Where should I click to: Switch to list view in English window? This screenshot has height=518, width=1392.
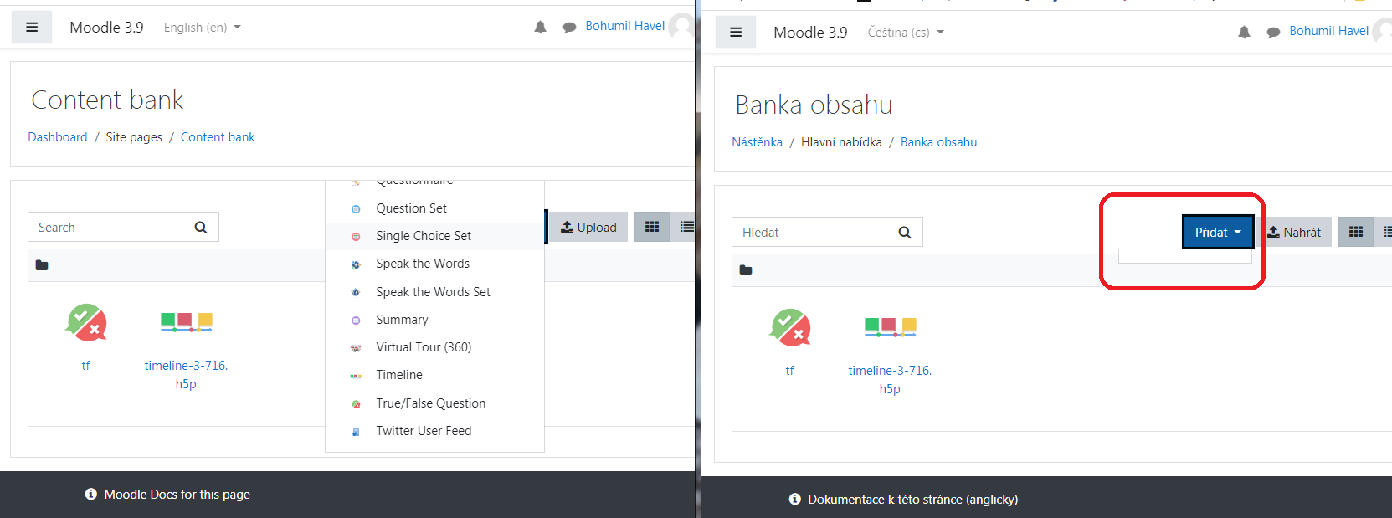[686, 227]
